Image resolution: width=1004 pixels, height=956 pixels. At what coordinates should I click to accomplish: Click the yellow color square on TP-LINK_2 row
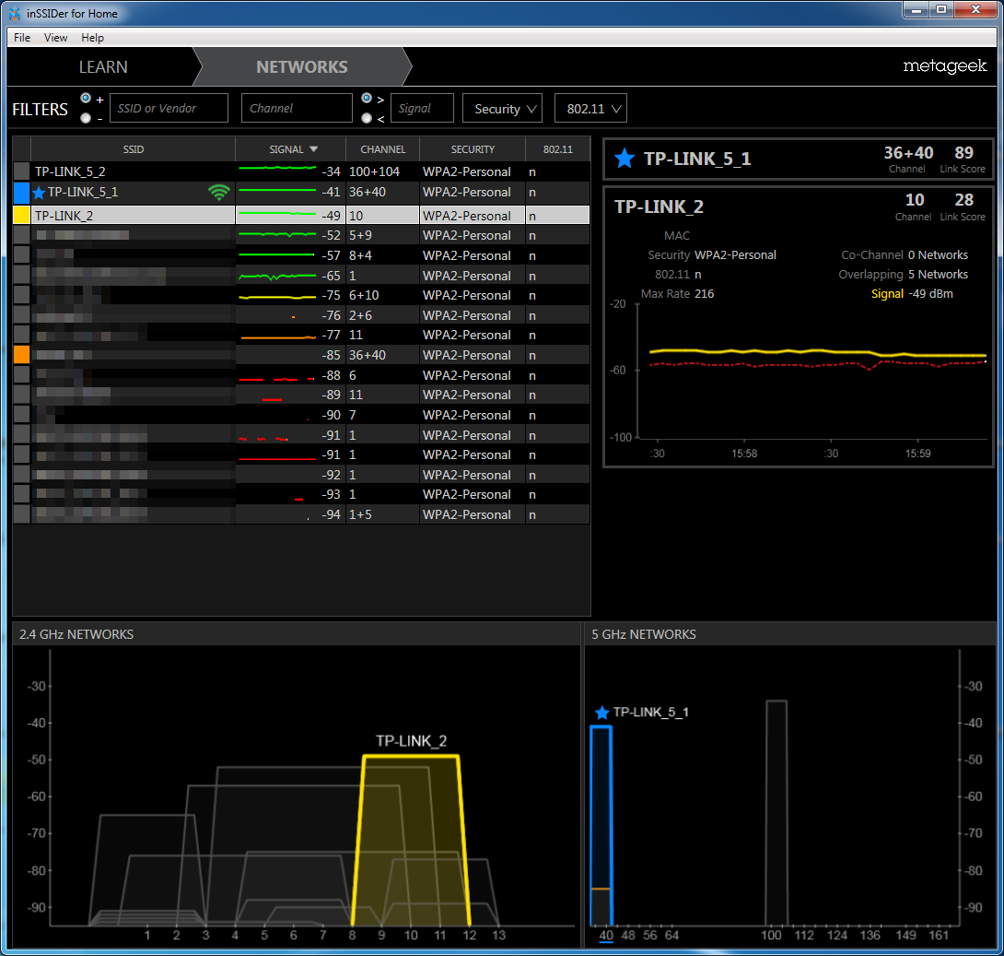22,216
